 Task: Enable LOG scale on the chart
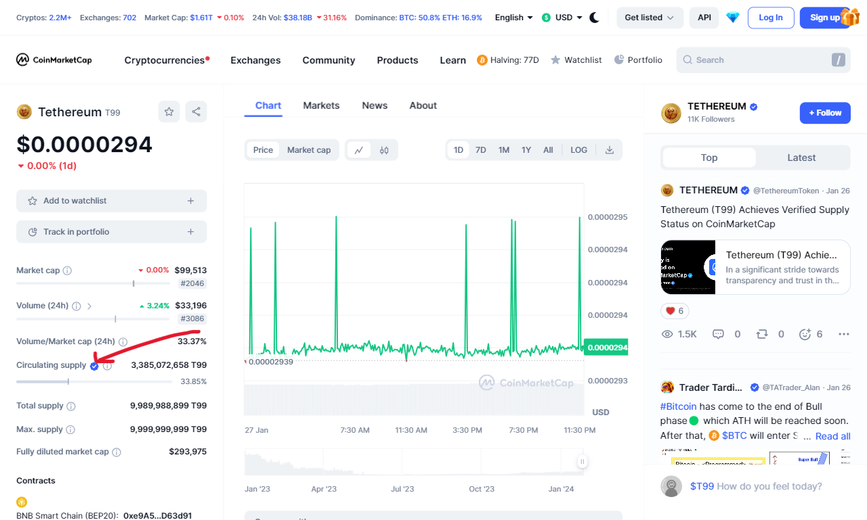(578, 149)
